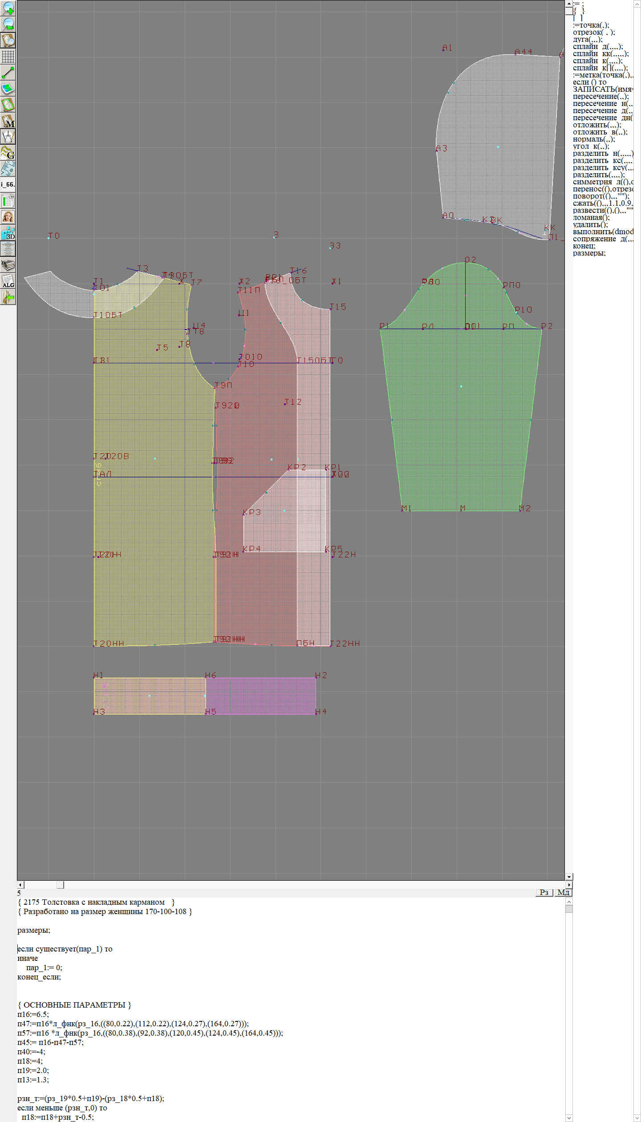Click the pattern with M letter icon
641x1122 pixels.
tap(8, 121)
